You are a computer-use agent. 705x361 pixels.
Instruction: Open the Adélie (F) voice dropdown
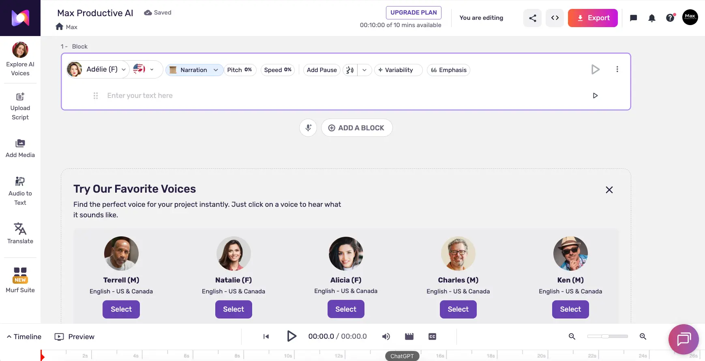click(x=98, y=70)
